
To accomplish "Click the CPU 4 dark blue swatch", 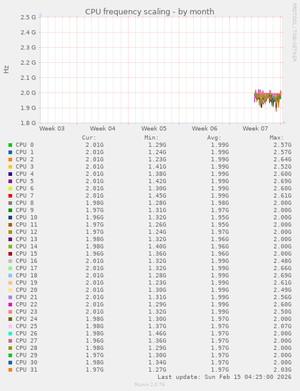I will coord(10,174).
